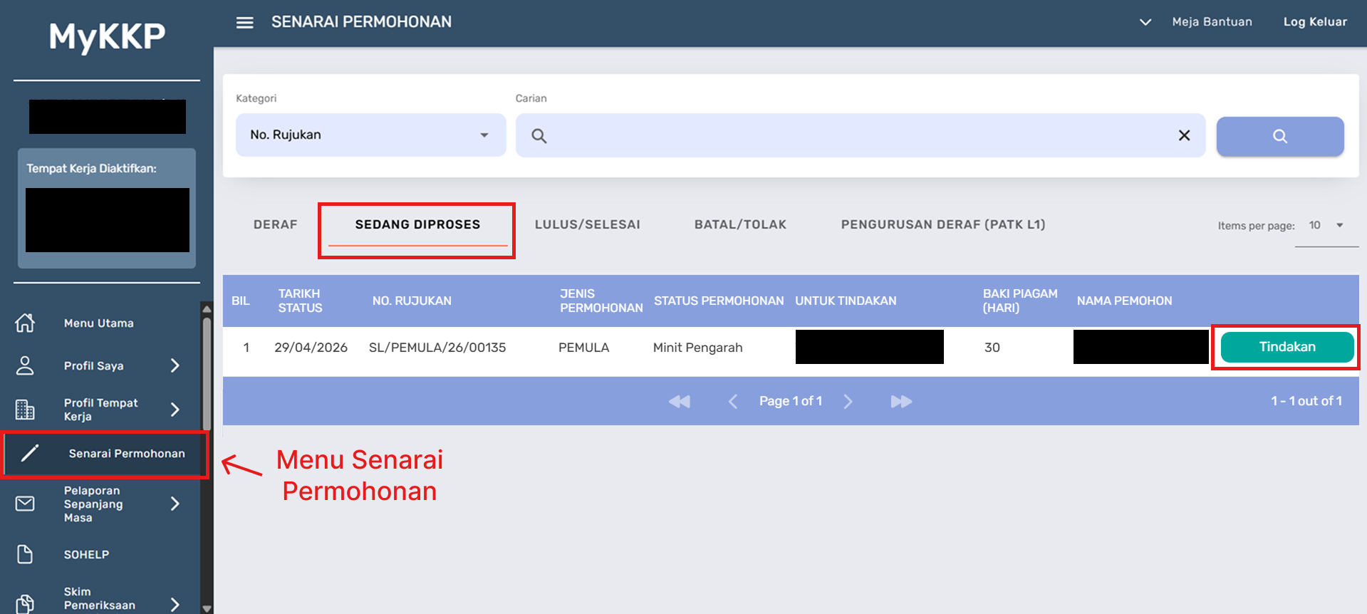This screenshot has width=1367, height=614.
Task: Click the Pelaporan Sepanjang Masa envelope icon
Action: pos(25,504)
